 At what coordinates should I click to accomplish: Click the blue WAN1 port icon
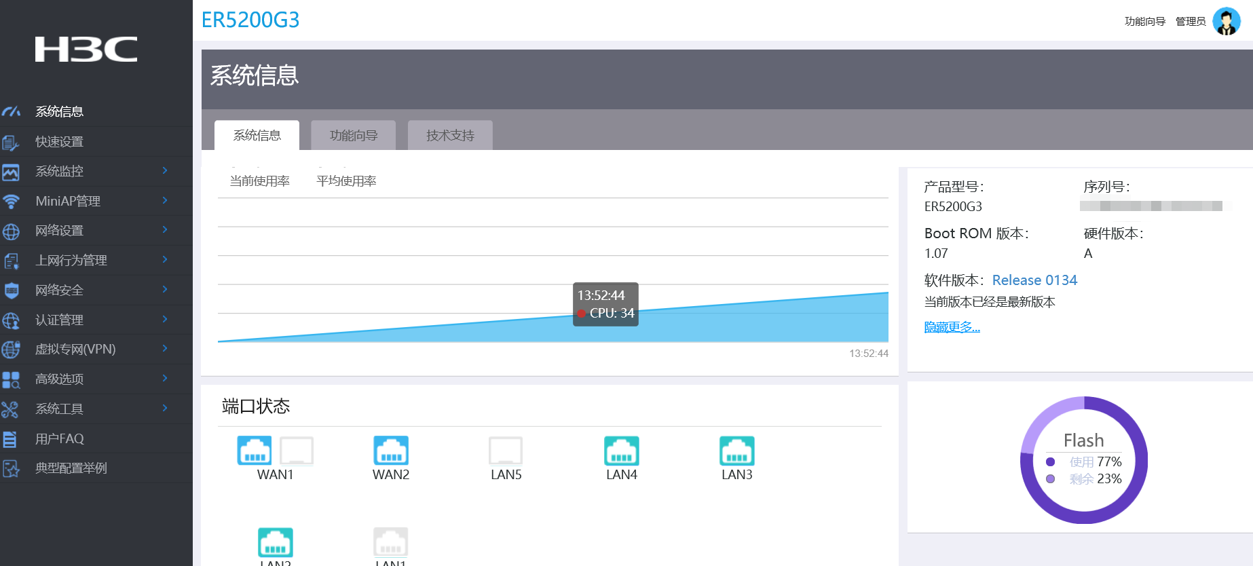[x=255, y=451]
